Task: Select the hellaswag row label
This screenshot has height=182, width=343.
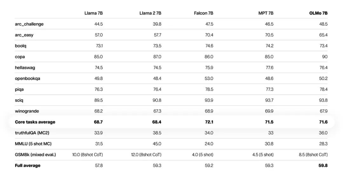Action: click(x=24, y=68)
